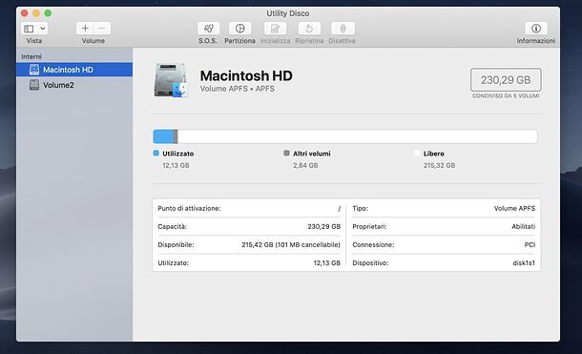Click Tipo value 'Volume APFS'

514,209
